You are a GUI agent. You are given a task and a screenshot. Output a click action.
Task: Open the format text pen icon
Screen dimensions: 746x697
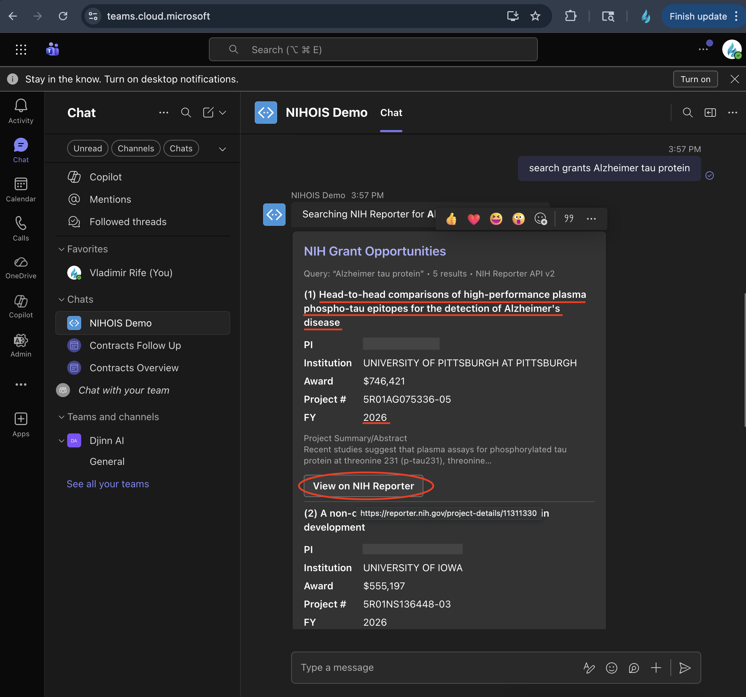(x=589, y=668)
